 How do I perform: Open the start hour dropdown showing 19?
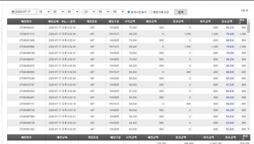(x=44, y=12)
